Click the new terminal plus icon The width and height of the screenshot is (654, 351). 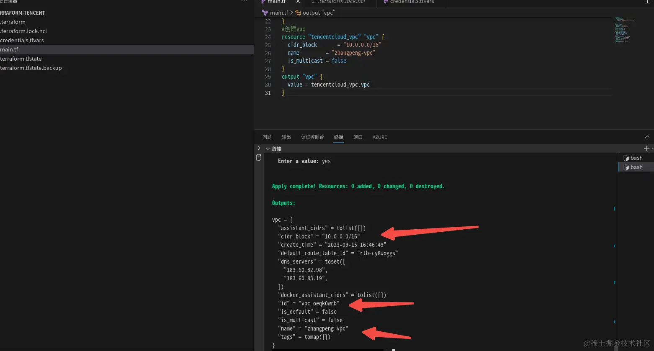tap(646, 149)
